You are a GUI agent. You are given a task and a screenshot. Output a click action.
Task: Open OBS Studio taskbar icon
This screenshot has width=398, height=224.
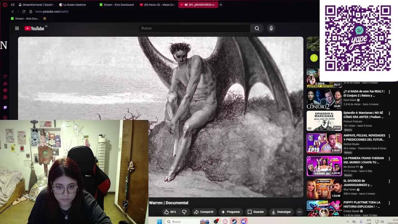pyautogui.click(x=216, y=222)
